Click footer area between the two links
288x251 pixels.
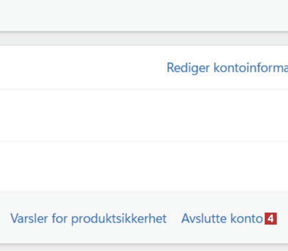(174, 218)
